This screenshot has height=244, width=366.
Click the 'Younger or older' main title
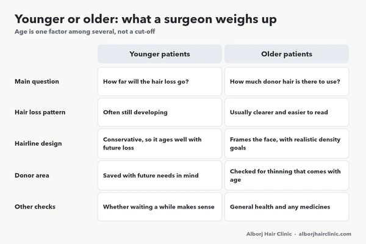click(146, 19)
